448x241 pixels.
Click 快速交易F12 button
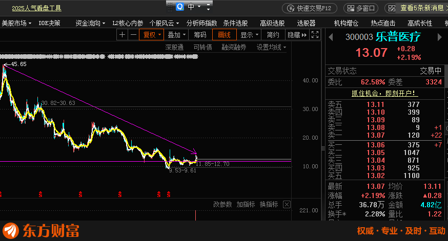(310, 8)
